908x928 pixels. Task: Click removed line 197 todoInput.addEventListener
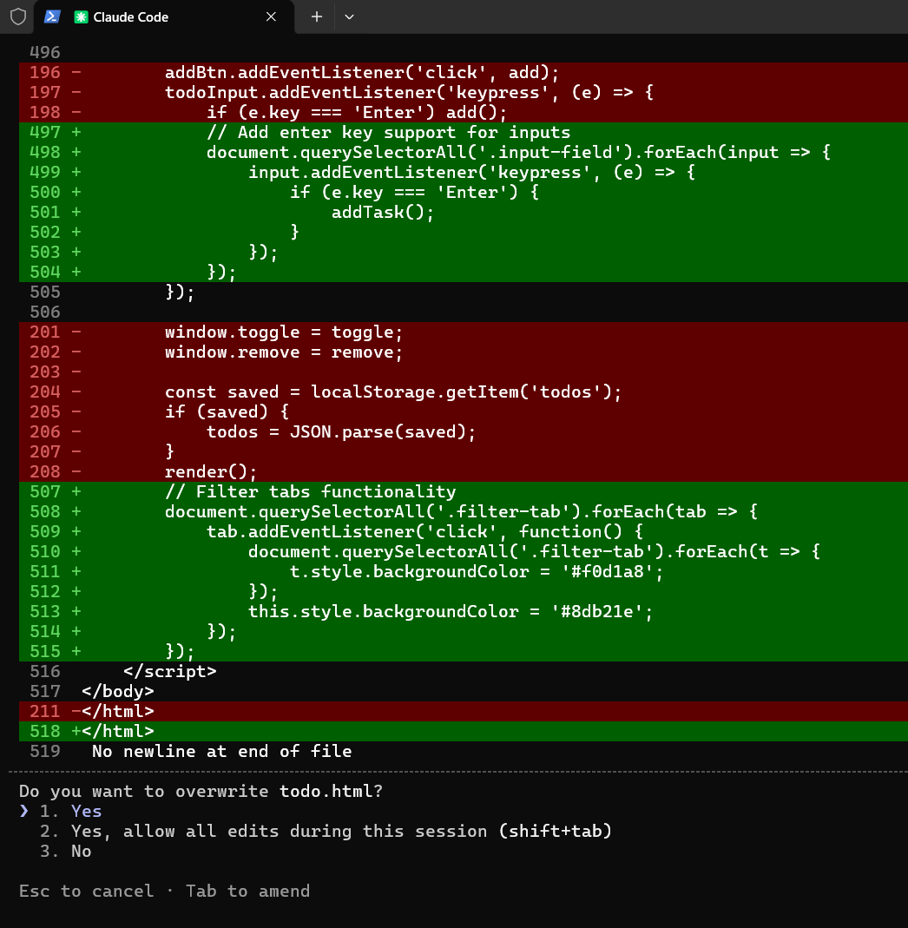(x=464, y=92)
